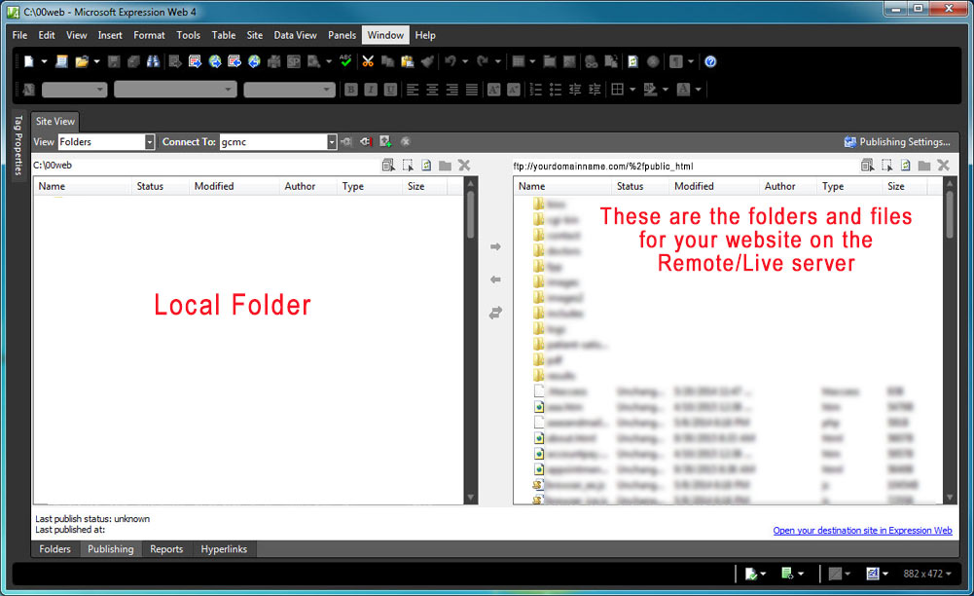Click the Add publishing destination icon

point(385,142)
